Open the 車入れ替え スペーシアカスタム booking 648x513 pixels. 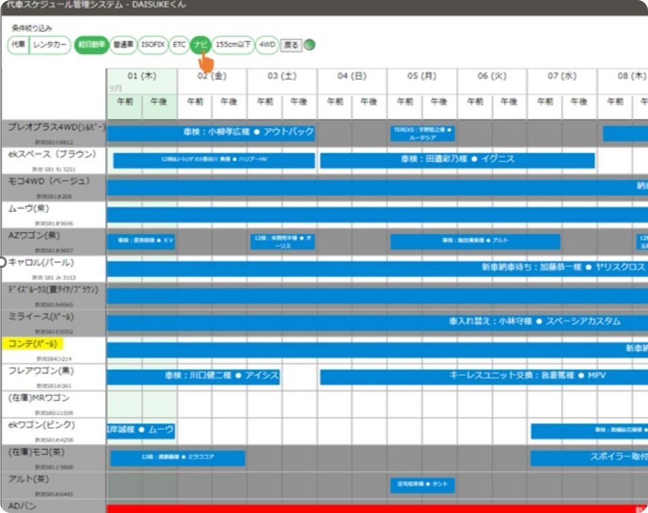coord(377,323)
